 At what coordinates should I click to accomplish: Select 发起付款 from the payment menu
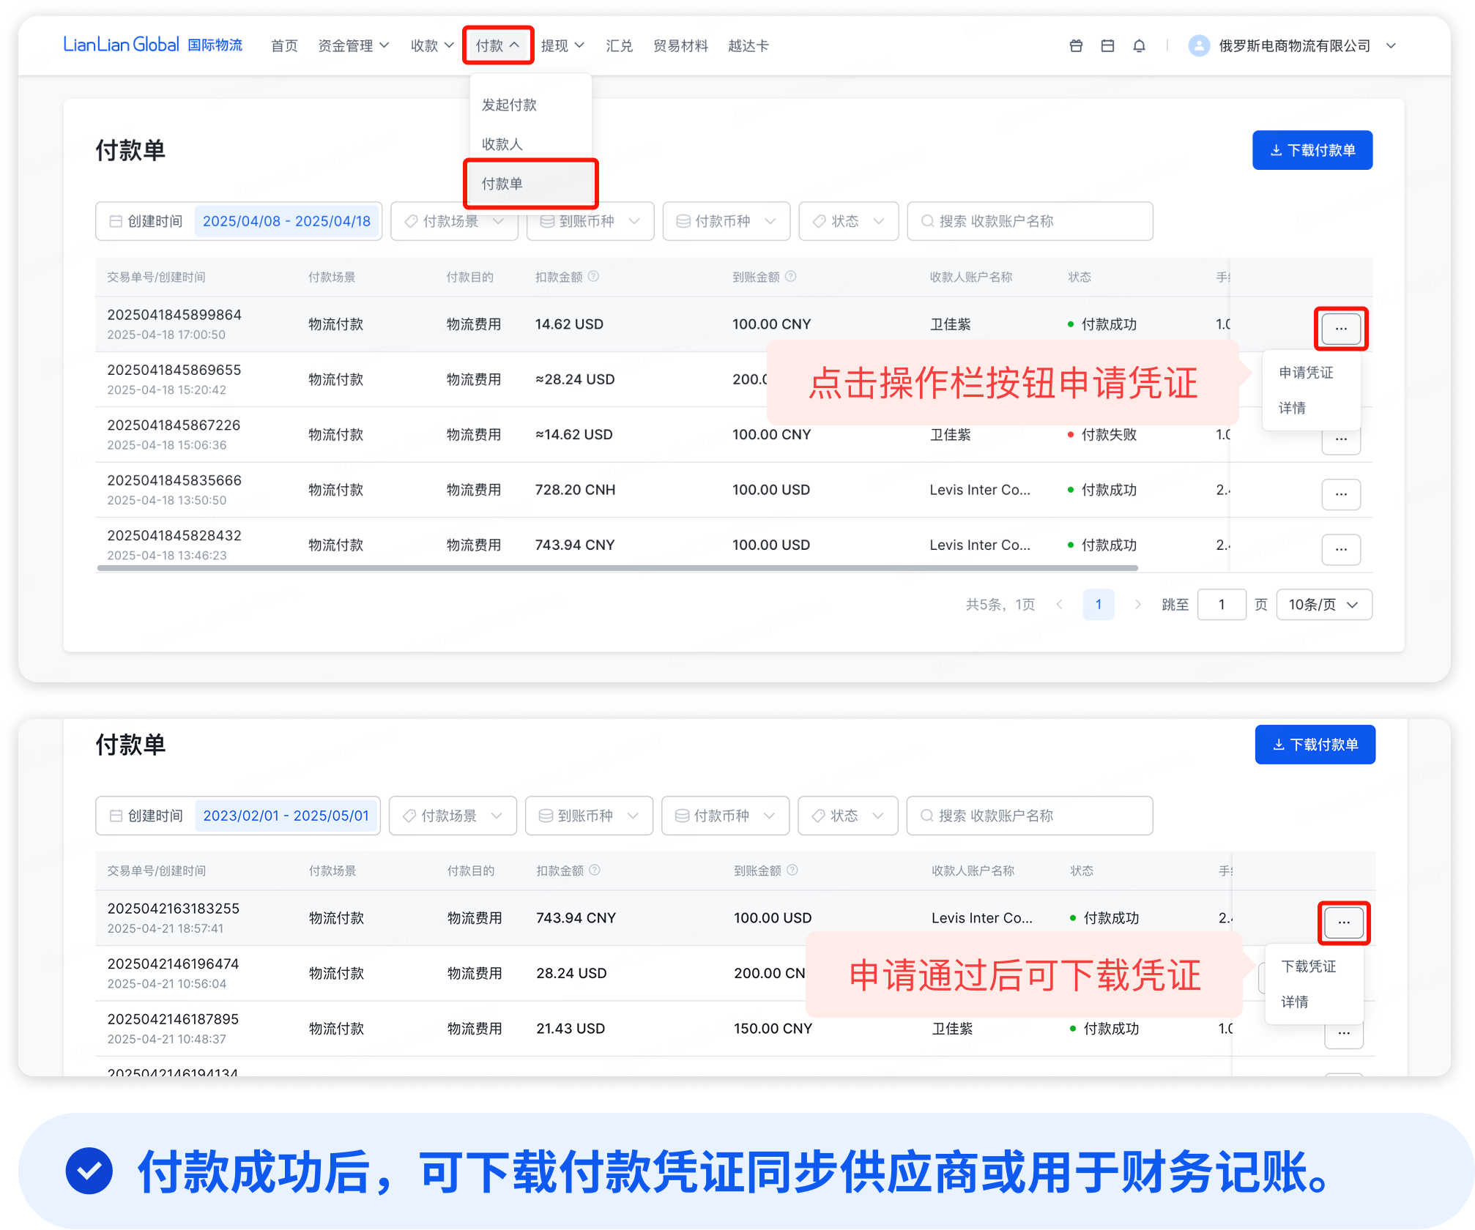click(x=510, y=105)
